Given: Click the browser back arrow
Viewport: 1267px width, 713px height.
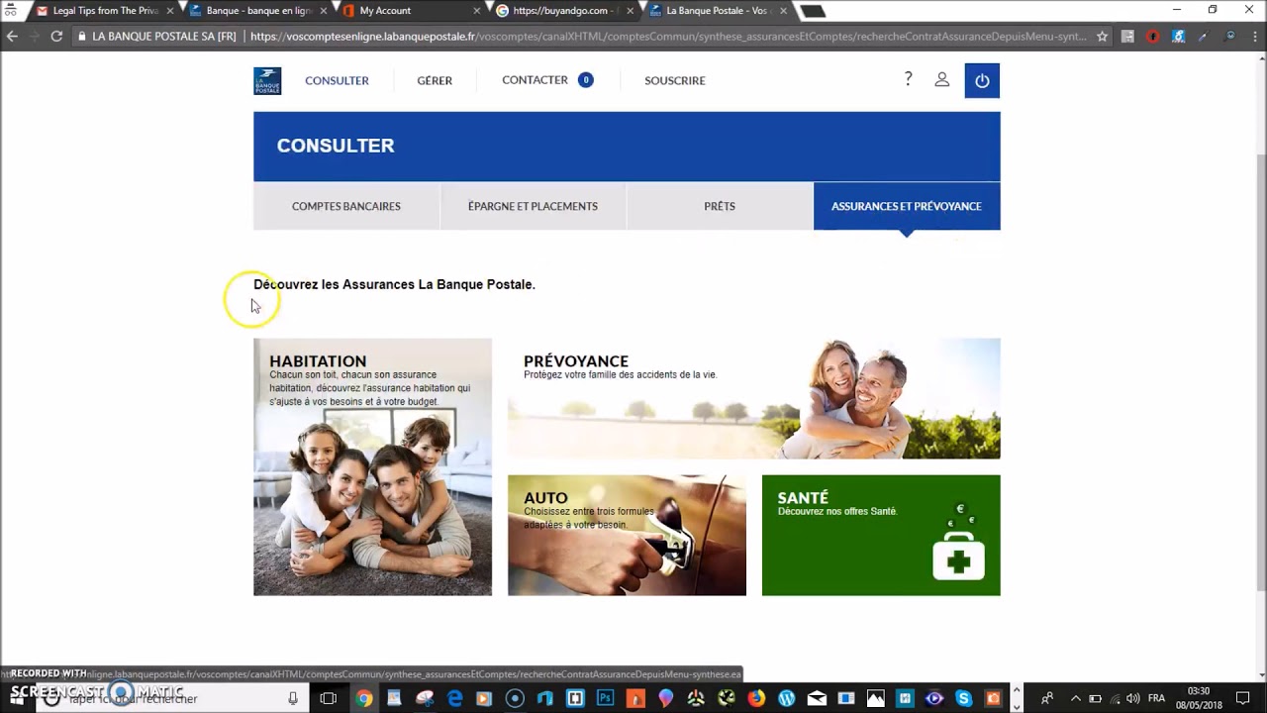Looking at the screenshot, I should [x=12, y=36].
